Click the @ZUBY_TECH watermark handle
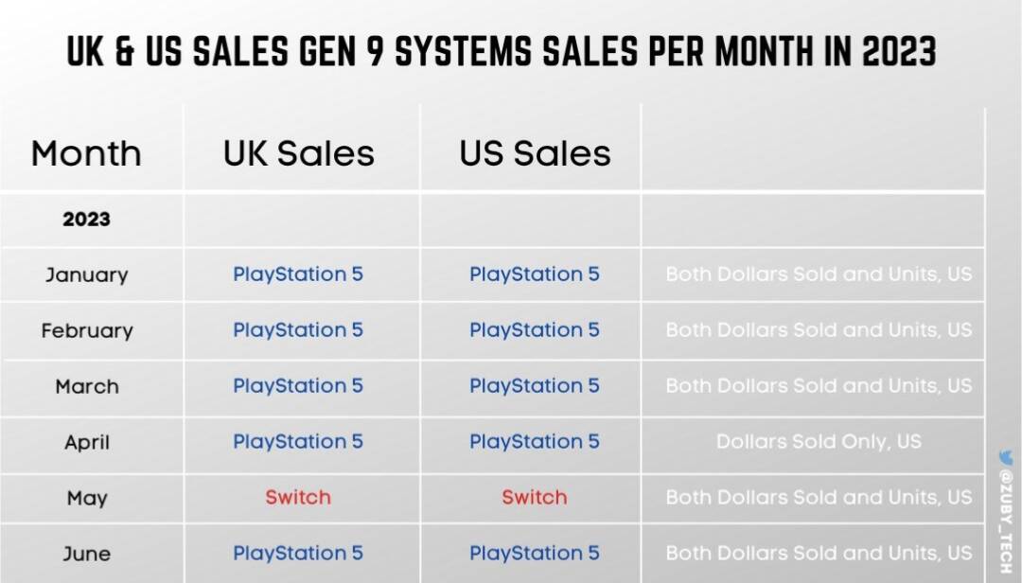The image size is (1022, 583). click(x=1006, y=521)
